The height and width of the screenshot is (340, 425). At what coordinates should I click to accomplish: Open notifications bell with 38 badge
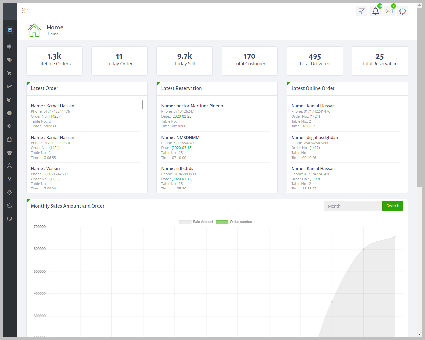(x=375, y=11)
